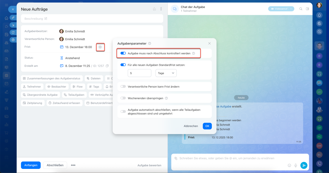Click the notification bell in right sidebar

click(319, 15)
